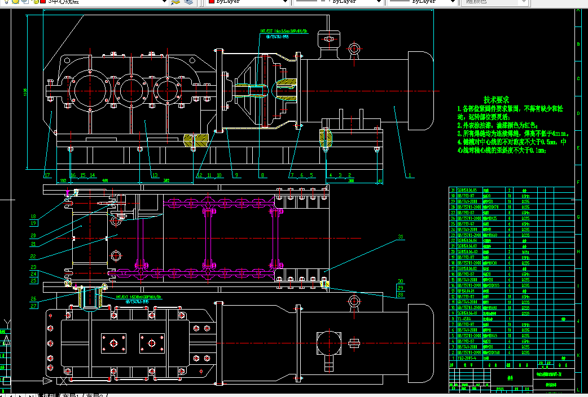Select the magenta scraper chain in the plan view
This screenshot has width=588, height=397.
pyautogui.click(x=207, y=238)
